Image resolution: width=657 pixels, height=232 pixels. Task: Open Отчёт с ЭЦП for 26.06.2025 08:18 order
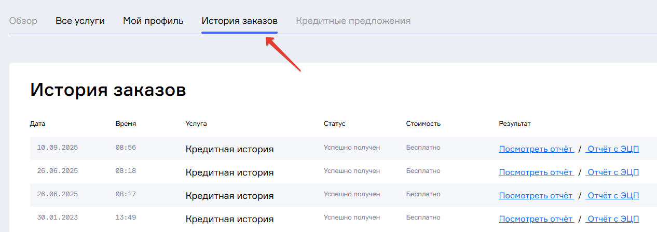[x=612, y=172]
